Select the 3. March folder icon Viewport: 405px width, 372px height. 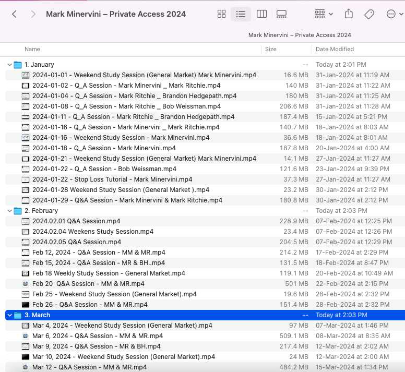coord(18,315)
